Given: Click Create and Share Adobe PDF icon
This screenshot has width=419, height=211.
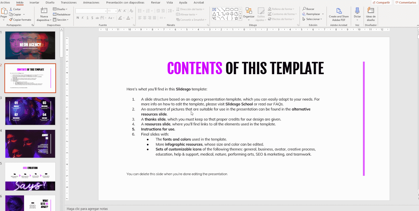Looking at the screenshot, I should [339, 11].
